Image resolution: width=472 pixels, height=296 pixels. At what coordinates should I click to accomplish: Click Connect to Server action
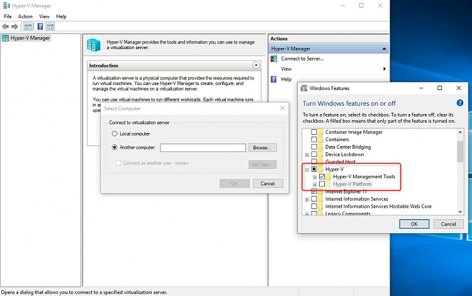click(x=302, y=59)
